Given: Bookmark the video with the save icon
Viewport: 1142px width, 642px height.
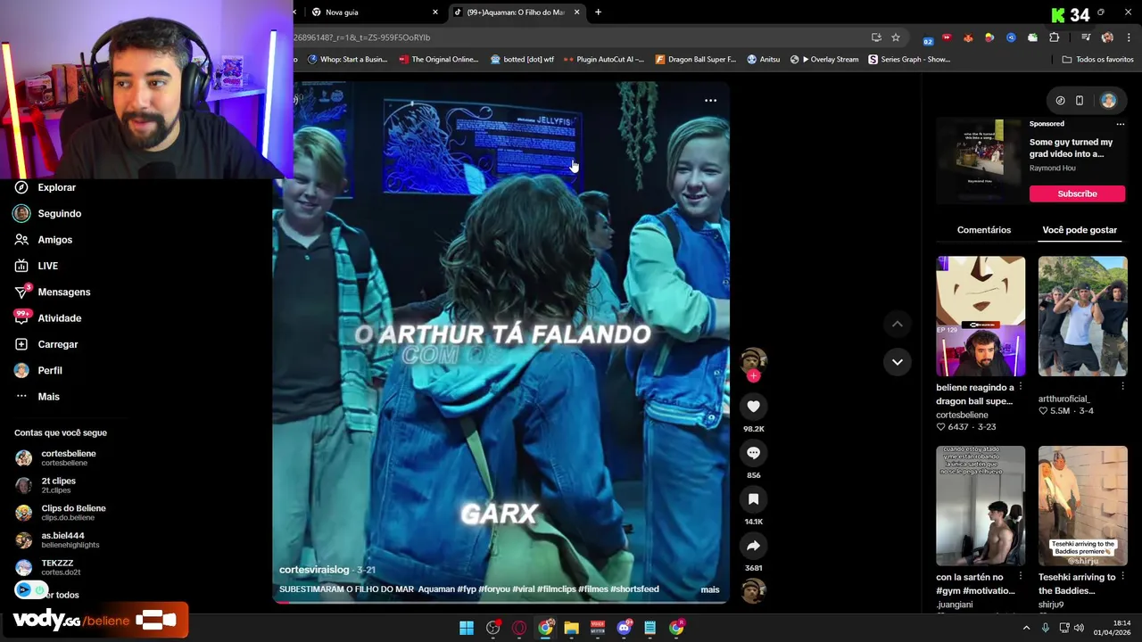Looking at the screenshot, I should coord(753,499).
